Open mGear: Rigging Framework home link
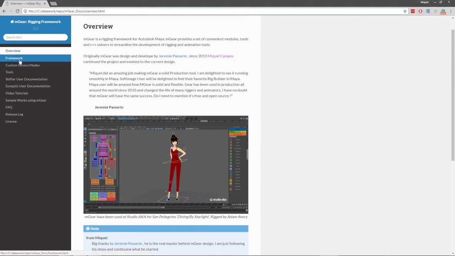 (36, 22)
